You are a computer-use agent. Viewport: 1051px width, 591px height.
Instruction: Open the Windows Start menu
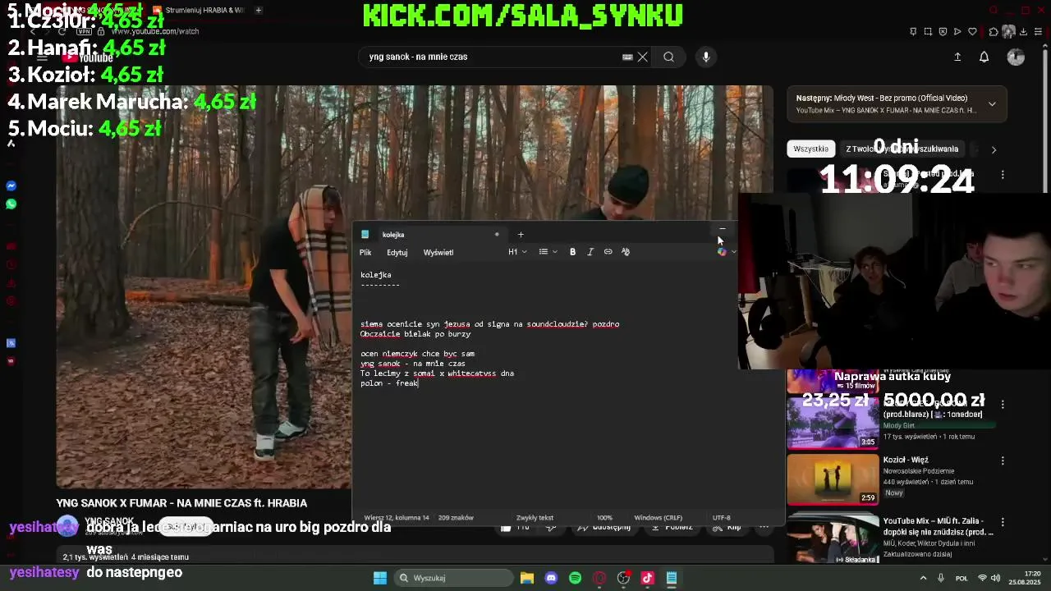[x=379, y=578]
